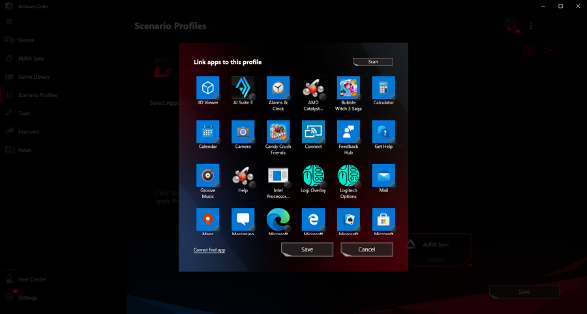Select the Groove Music app icon
The image size is (587, 314).
click(x=208, y=175)
